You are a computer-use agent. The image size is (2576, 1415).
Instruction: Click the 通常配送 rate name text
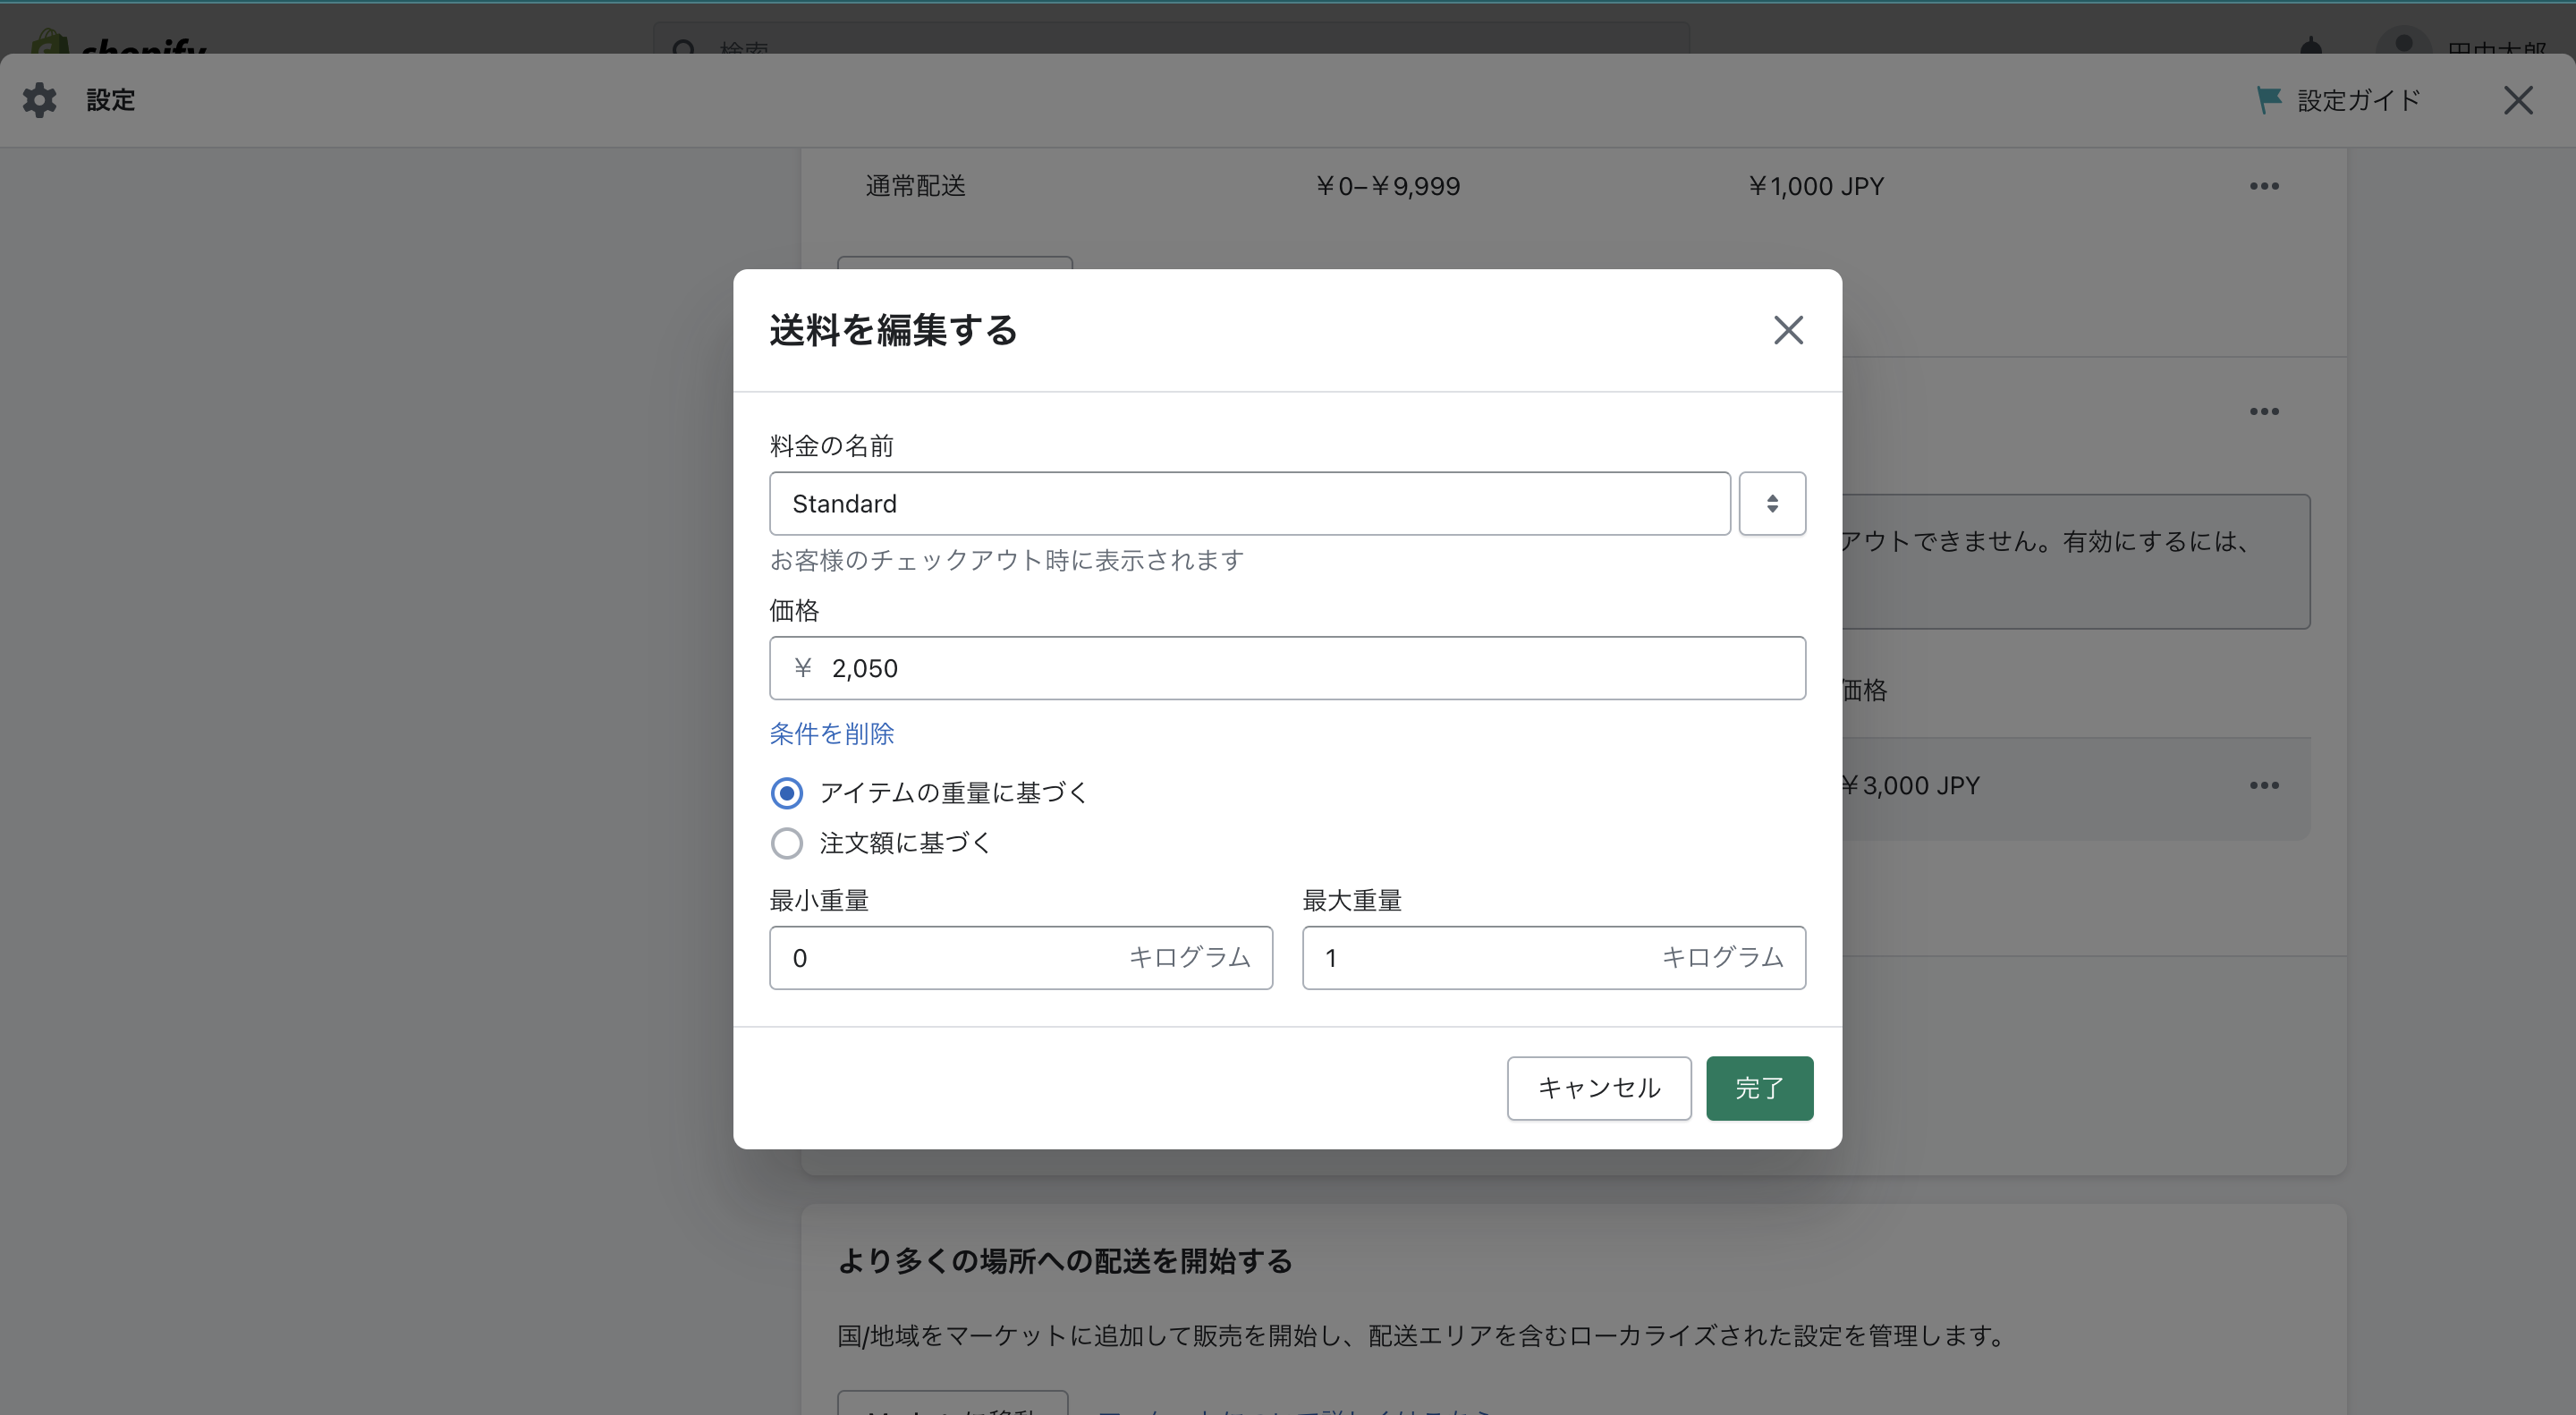(x=915, y=186)
